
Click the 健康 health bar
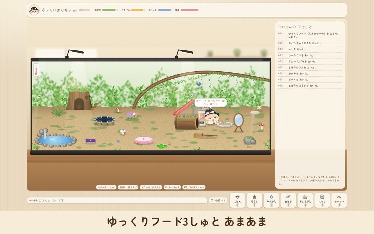[190, 10]
